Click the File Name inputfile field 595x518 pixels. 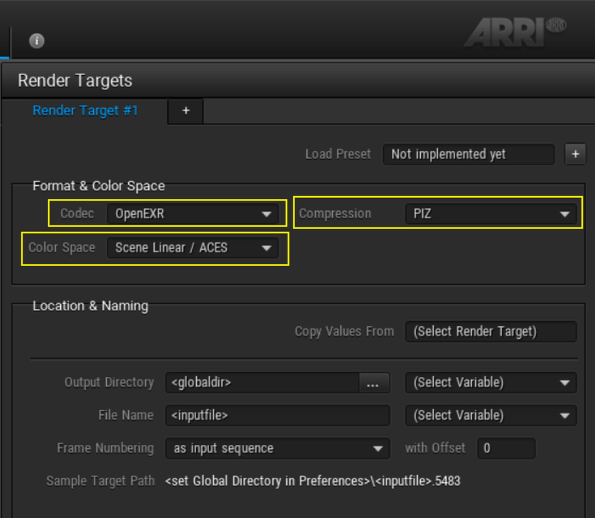pos(278,415)
